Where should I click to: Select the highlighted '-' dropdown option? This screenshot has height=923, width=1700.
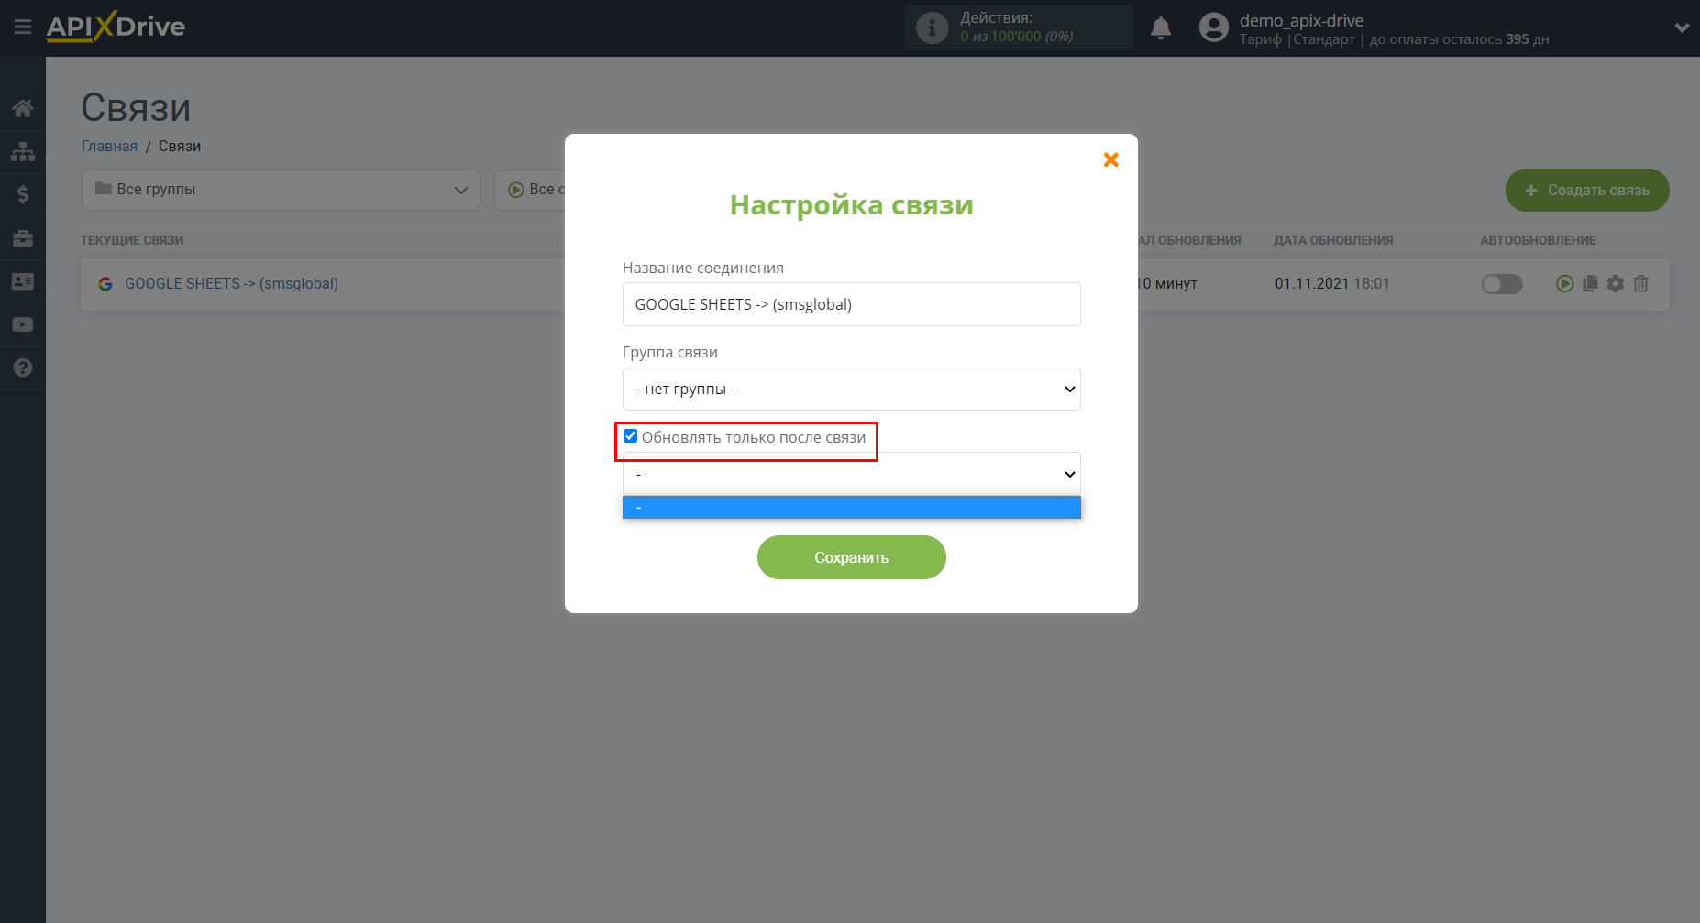pos(851,507)
